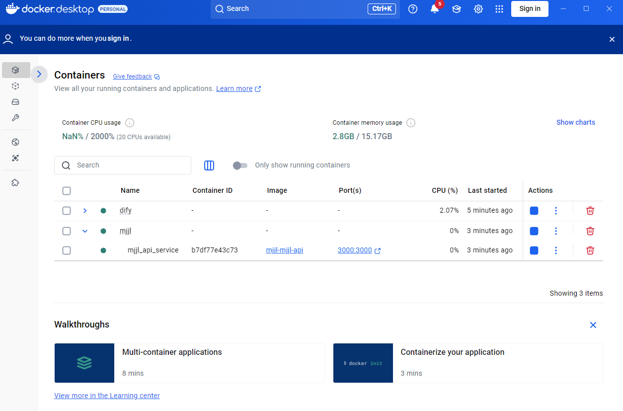Sort by CPU (%) column header
This screenshot has height=411, width=623.
click(445, 190)
